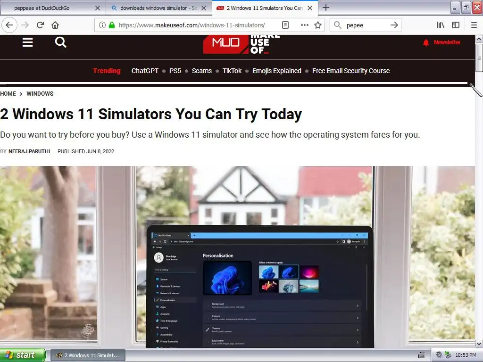Close the peppeee at DuckDuckGo tab
Image resolution: width=483 pixels, height=362 pixels.
click(98, 8)
